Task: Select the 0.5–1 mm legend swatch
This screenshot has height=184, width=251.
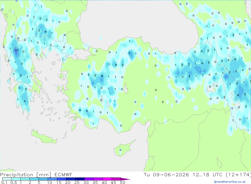Action: coord(16,179)
